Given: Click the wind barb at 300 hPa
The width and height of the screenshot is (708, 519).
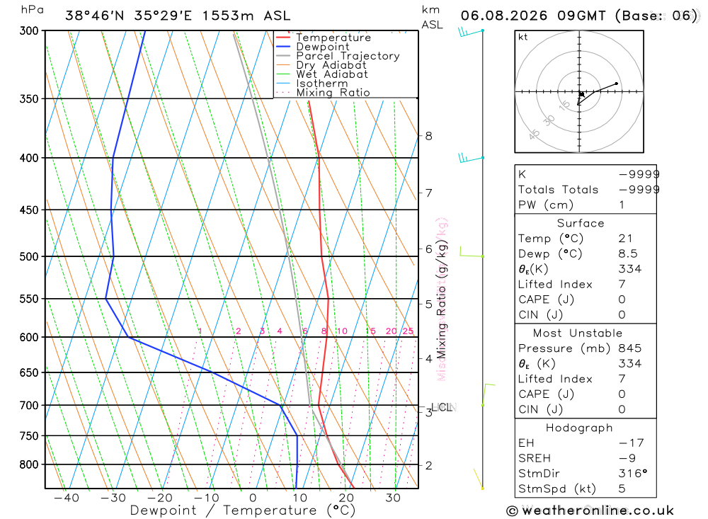Looking at the screenshot, I should point(471,32).
